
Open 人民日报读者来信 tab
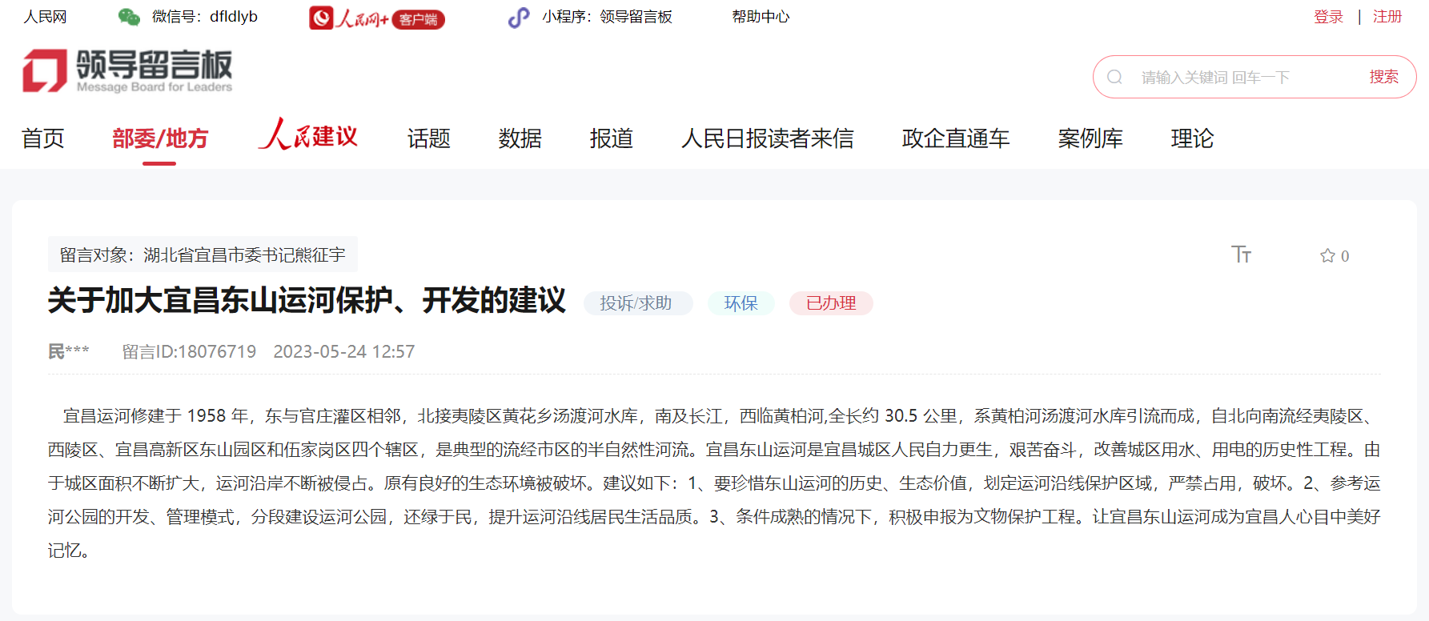pos(768,138)
